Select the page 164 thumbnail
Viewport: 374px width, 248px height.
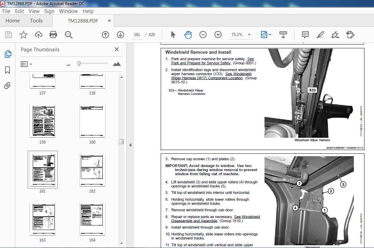coord(92,218)
